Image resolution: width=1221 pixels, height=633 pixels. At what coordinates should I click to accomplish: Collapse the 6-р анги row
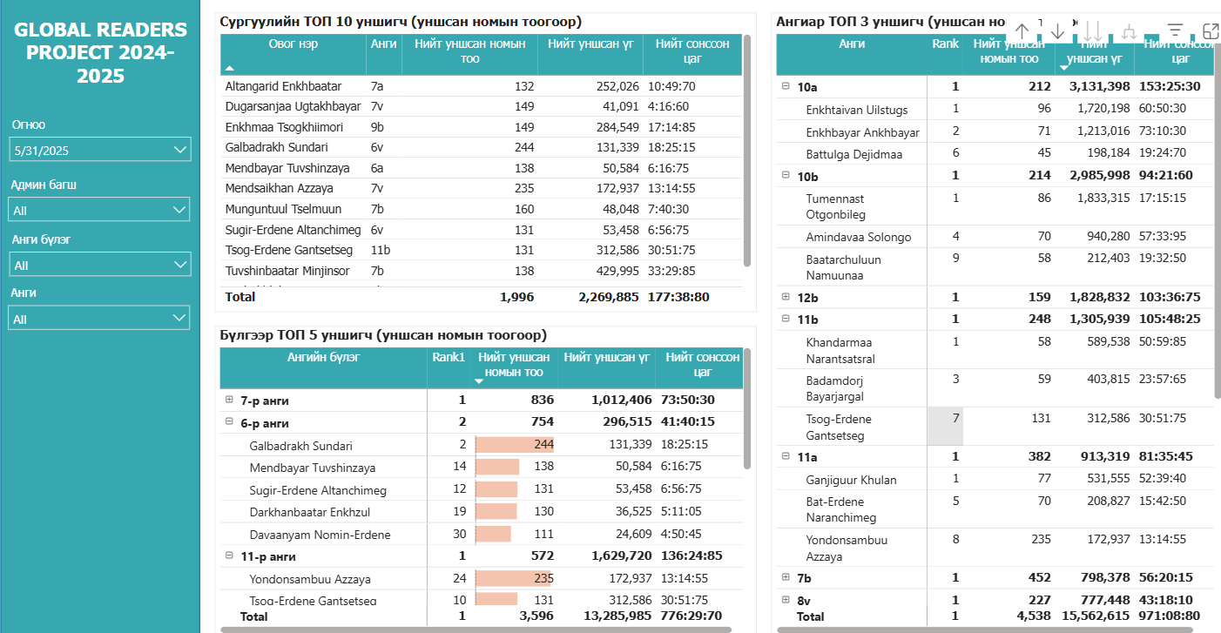click(230, 422)
